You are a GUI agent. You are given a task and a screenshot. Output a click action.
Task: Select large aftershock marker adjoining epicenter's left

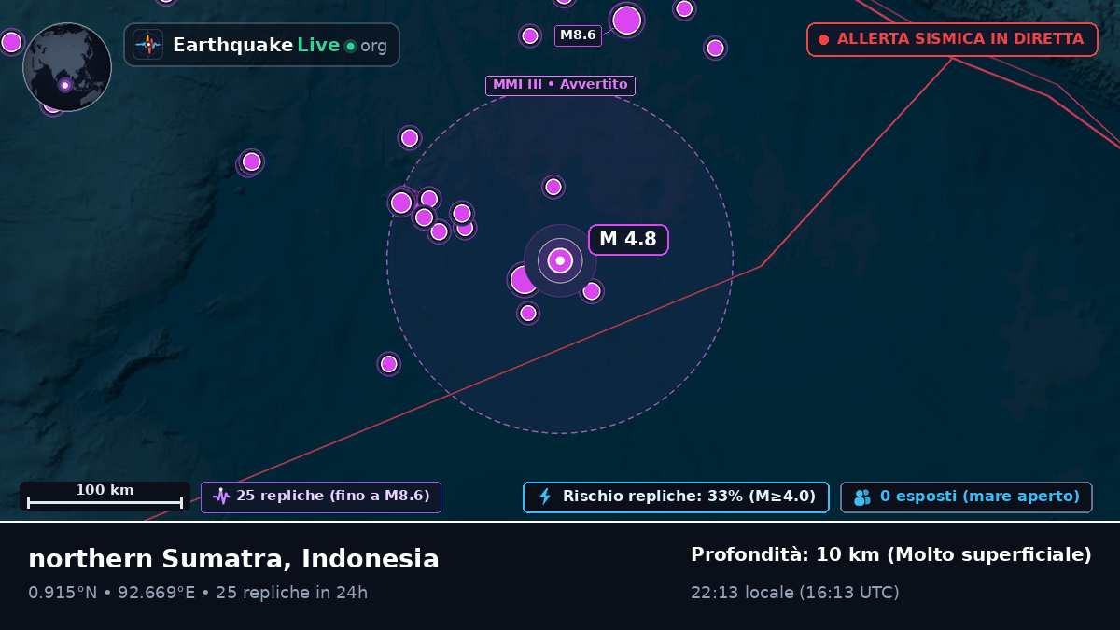523,279
